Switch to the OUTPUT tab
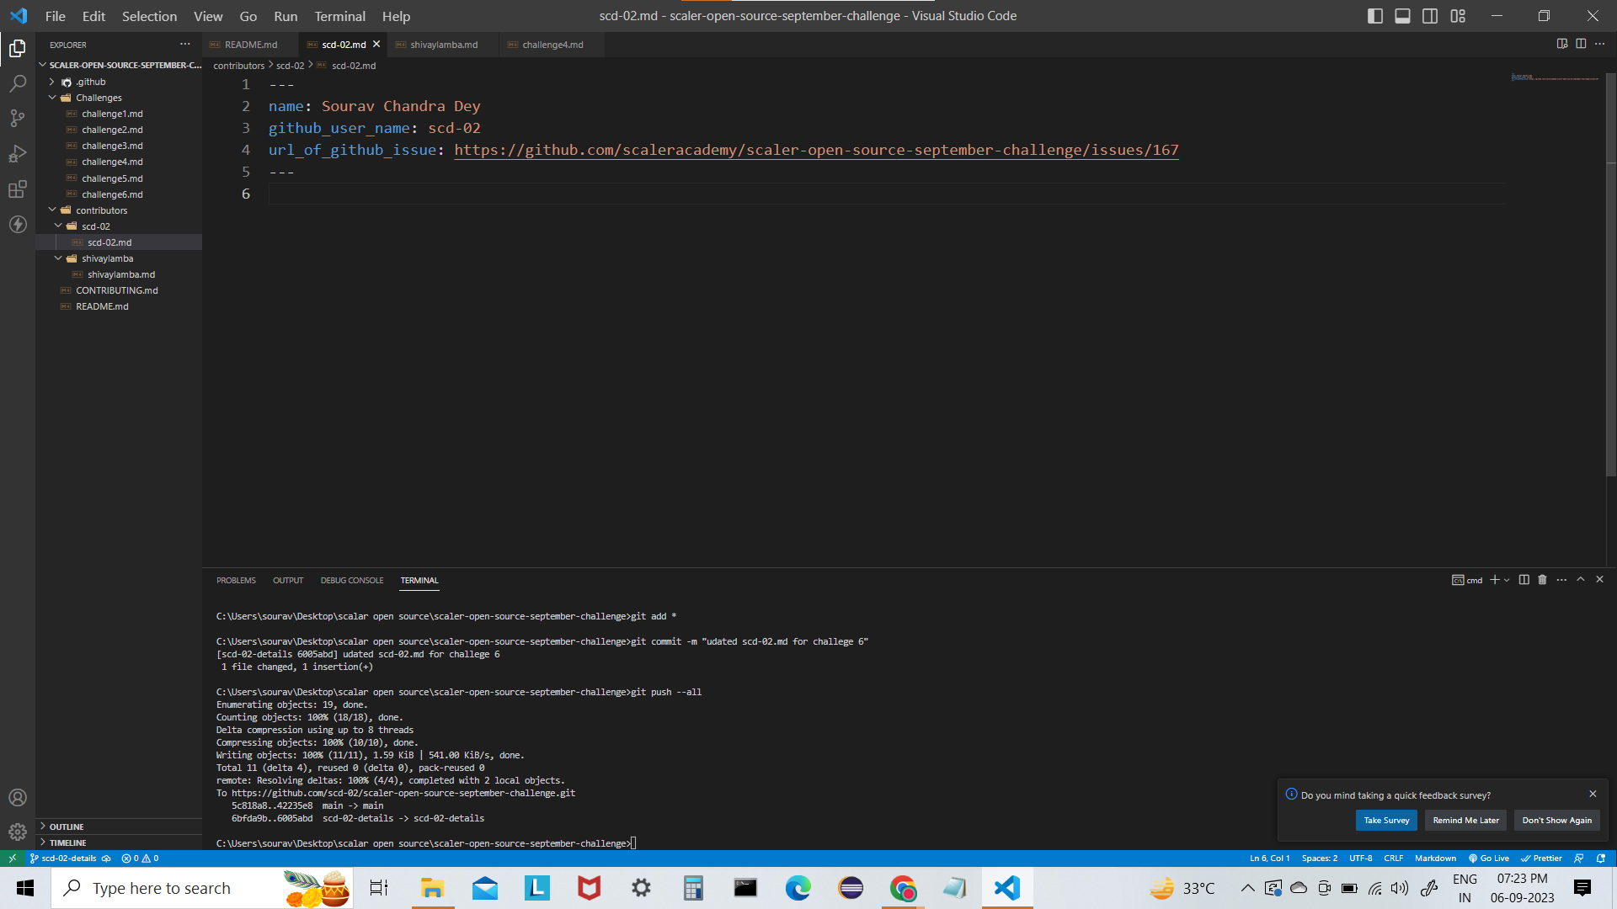This screenshot has height=909, width=1617. tap(287, 580)
